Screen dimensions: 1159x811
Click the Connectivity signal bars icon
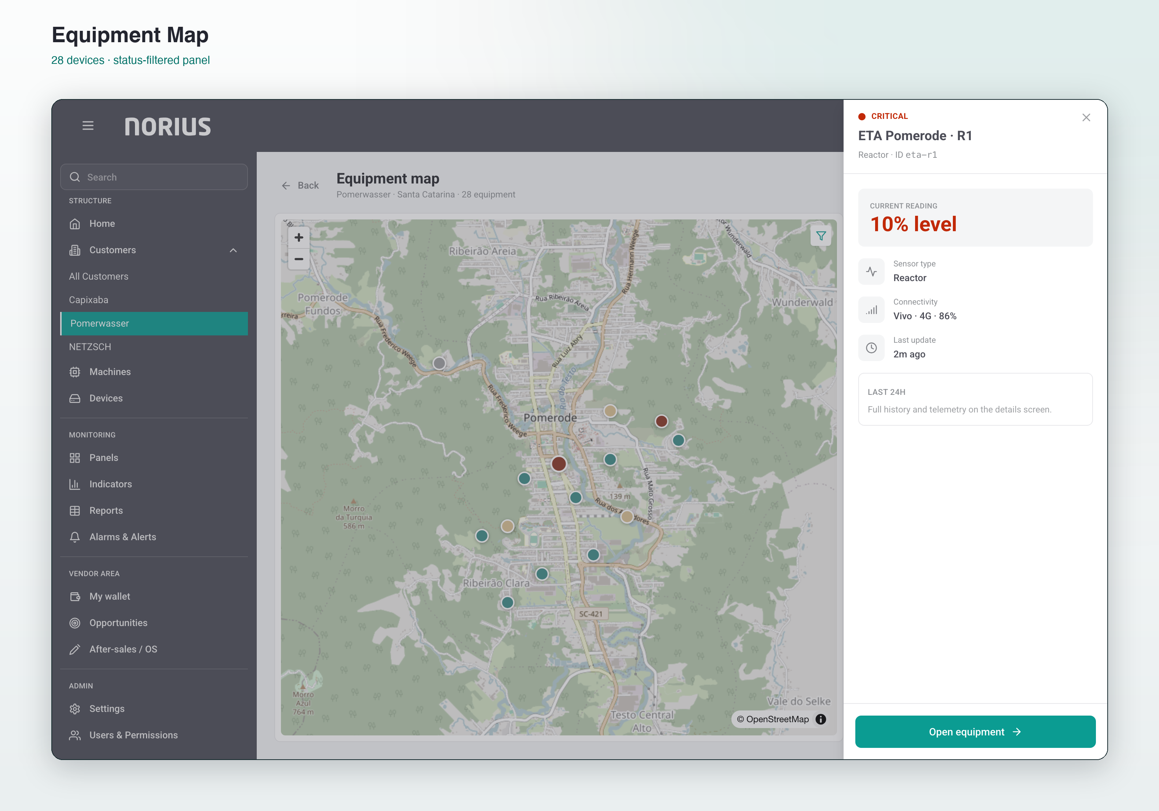tap(871, 310)
